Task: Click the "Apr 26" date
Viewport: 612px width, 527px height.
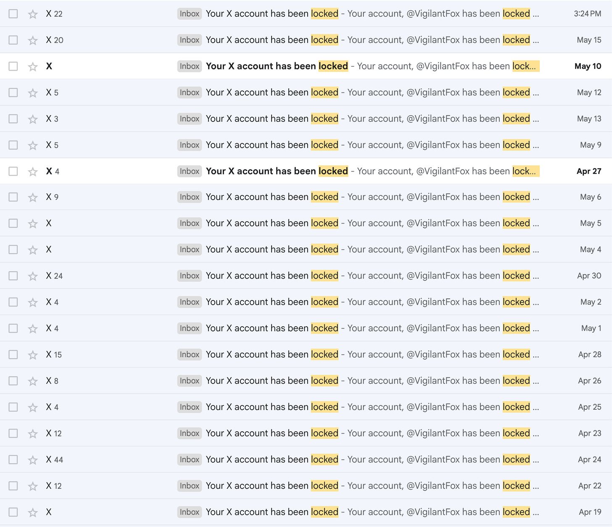Action: coord(590,381)
